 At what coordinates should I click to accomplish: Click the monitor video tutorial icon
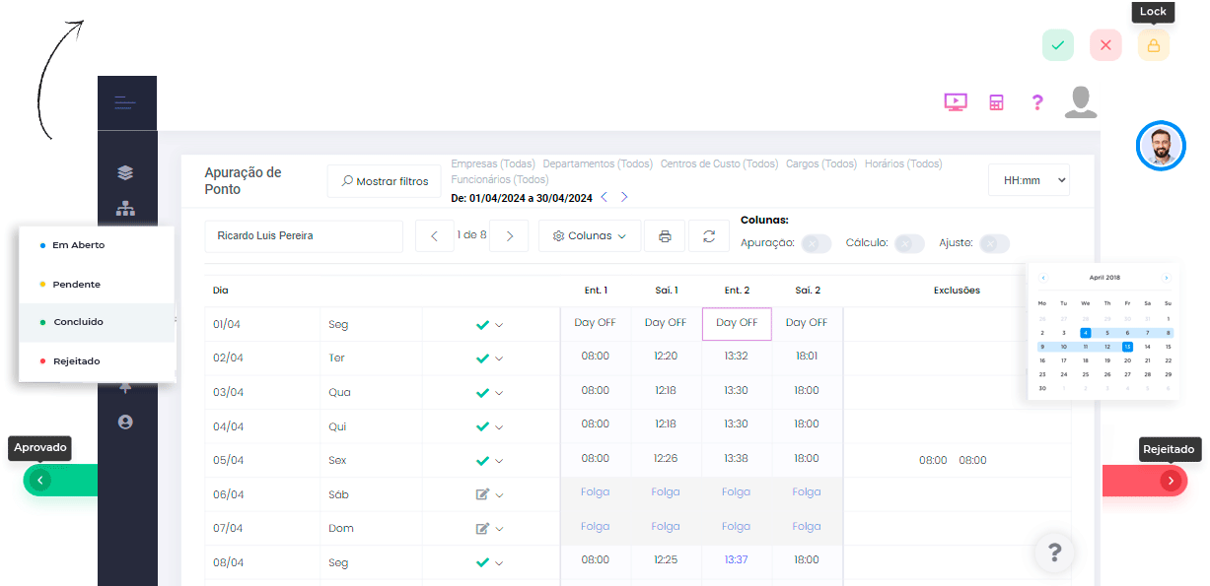tap(955, 102)
